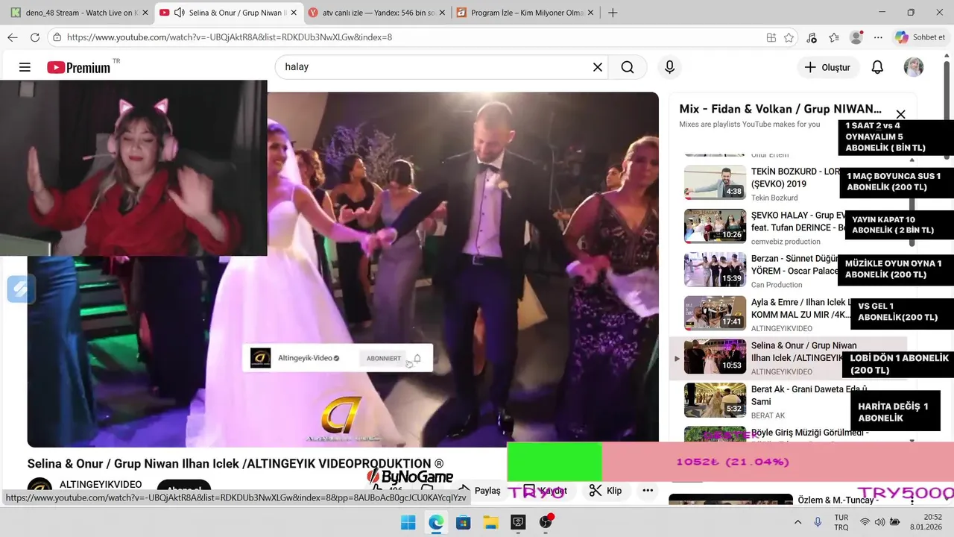
Task: Open the taskbar app with monitor icon
Action: click(518, 522)
